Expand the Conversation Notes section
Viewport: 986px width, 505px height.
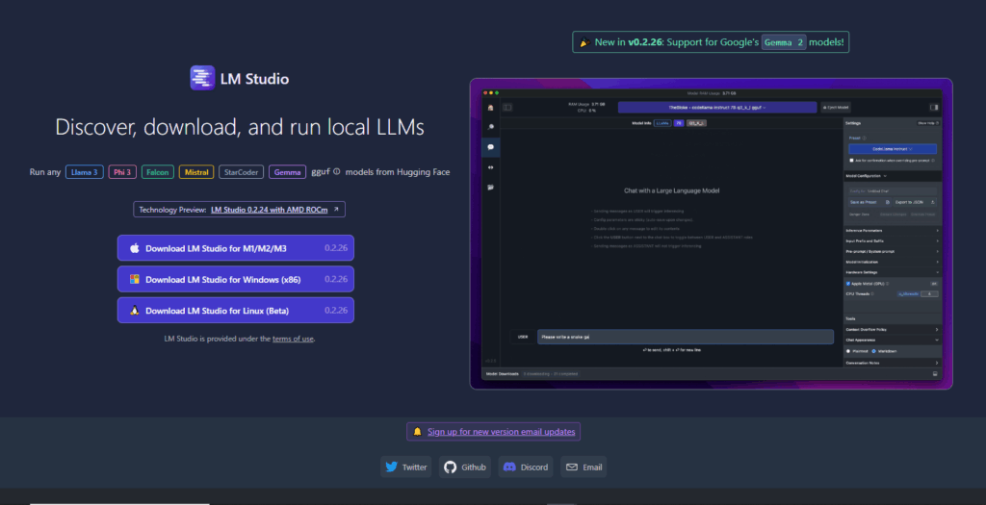(891, 363)
